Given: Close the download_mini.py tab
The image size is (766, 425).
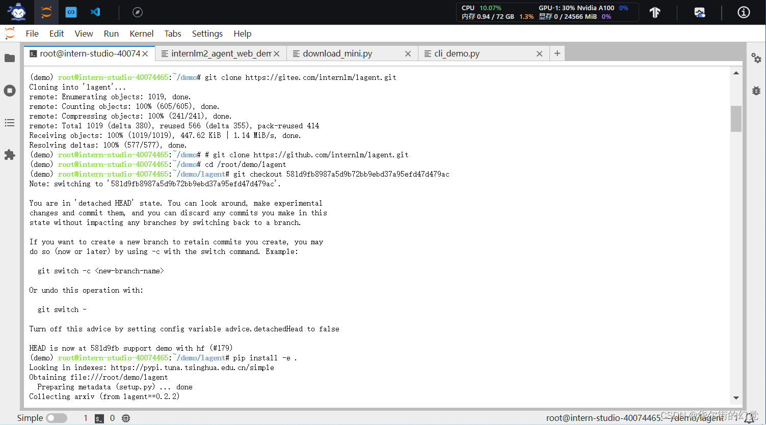Looking at the screenshot, I should tap(408, 53).
